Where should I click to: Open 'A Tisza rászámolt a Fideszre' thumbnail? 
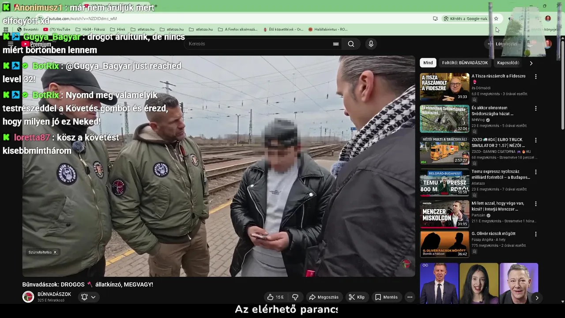[444, 87]
